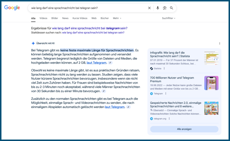This screenshot has height=141, width=230.
Task: Click 'laut Telegram' link in last paragraph
Action: (115, 107)
